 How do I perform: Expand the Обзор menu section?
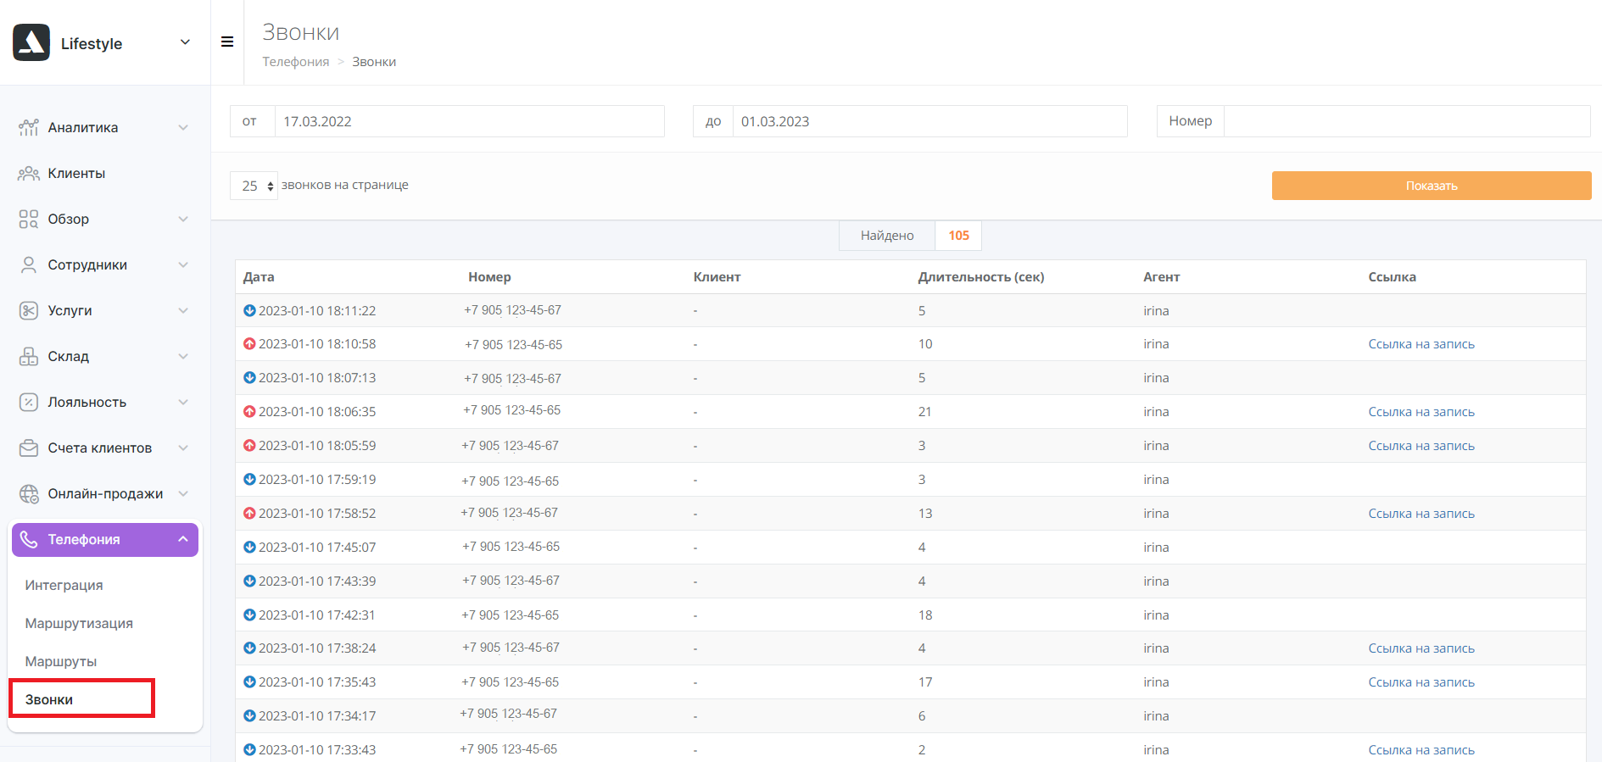click(183, 219)
